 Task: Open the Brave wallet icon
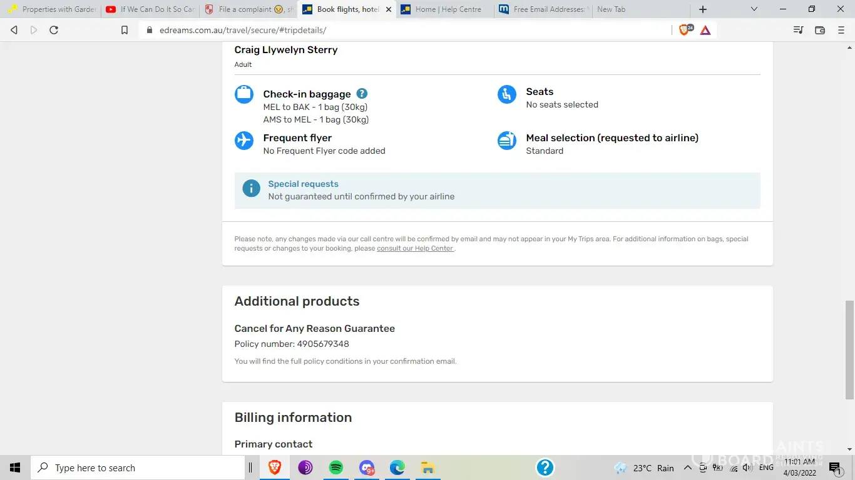tap(820, 30)
